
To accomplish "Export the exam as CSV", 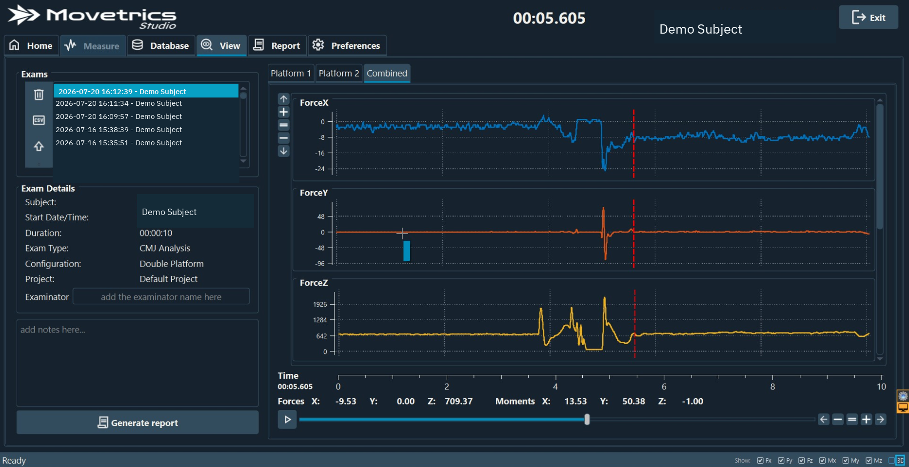I will point(39,120).
